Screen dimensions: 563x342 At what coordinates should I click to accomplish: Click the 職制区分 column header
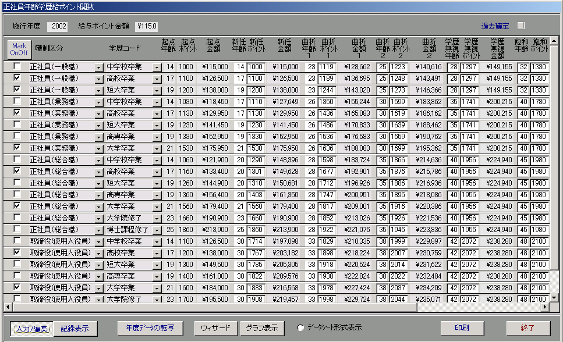click(49, 48)
